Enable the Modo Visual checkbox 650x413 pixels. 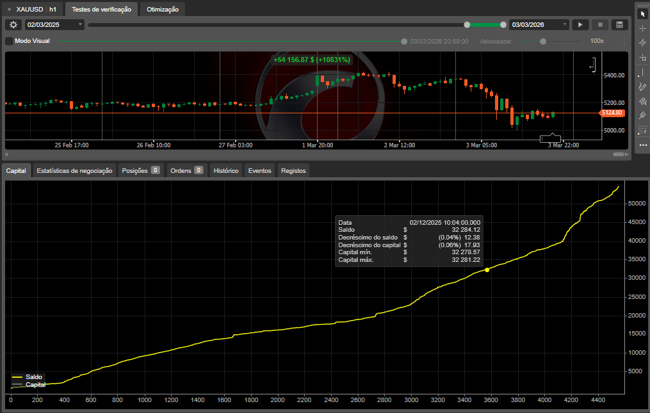click(9, 41)
